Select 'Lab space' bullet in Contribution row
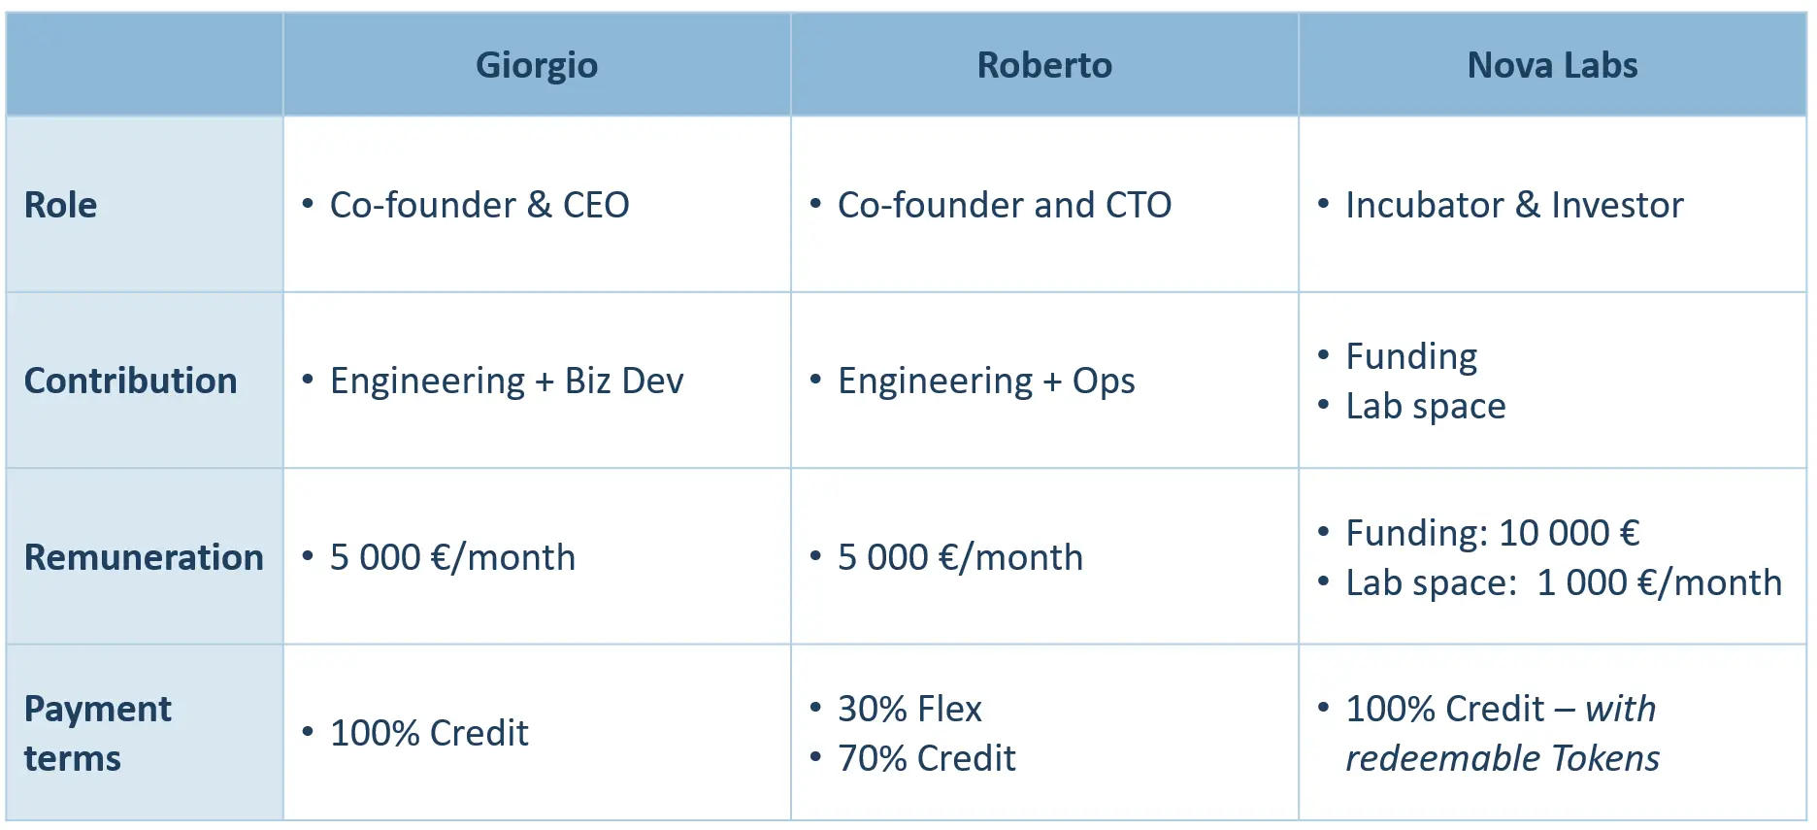The image size is (1817, 830). tap(1425, 406)
